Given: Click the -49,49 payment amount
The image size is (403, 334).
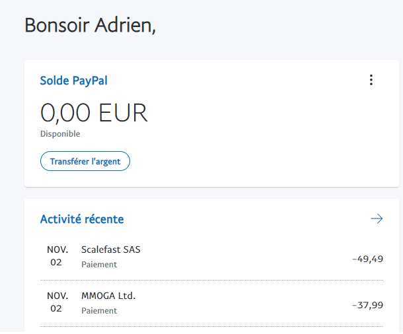Looking at the screenshot, I should click(x=367, y=259).
